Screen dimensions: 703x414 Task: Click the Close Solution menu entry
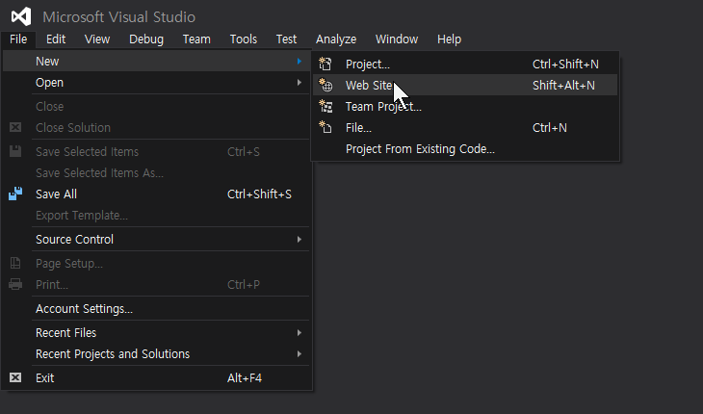[156, 127]
